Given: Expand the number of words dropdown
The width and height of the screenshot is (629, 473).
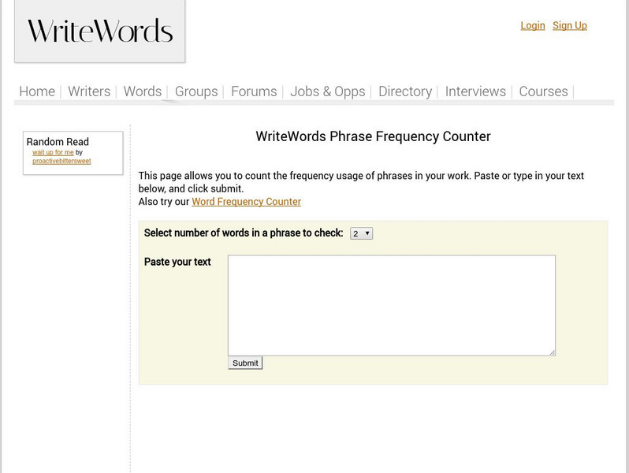Looking at the screenshot, I should (361, 233).
